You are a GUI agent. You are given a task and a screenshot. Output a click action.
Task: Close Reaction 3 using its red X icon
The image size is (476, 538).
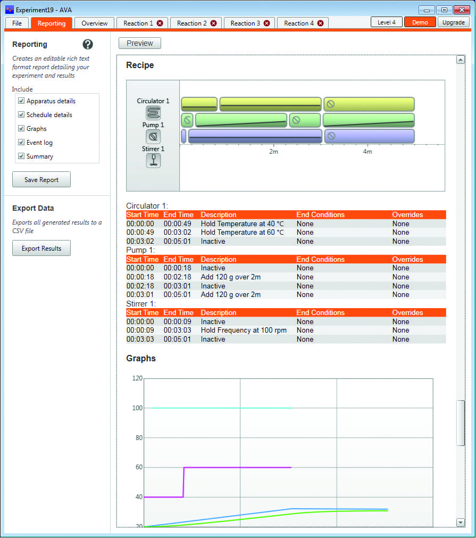[x=266, y=23]
